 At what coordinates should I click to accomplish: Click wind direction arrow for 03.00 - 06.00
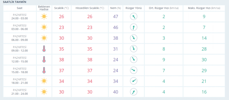tap(134, 27)
